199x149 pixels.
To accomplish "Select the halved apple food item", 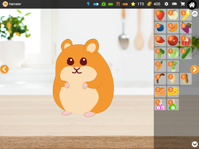I will [x=173, y=15].
